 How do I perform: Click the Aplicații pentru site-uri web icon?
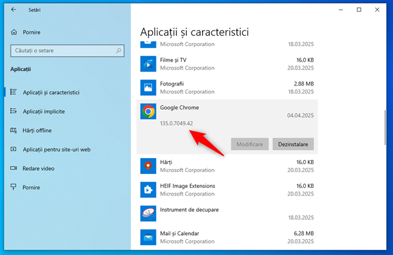[13, 149]
